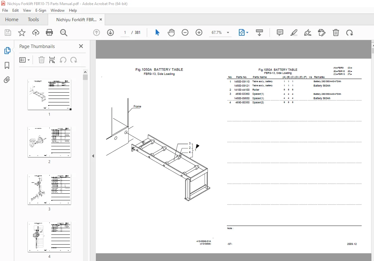Viewport: 374px width, 261px height.
Task: Select the Highlight text tool
Action: point(294,33)
